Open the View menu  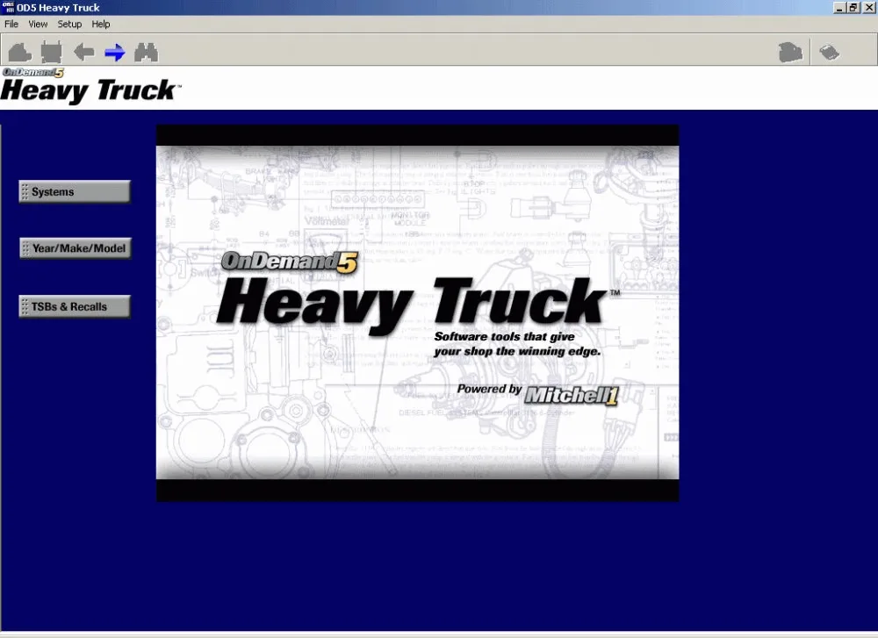[x=38, y=24]
